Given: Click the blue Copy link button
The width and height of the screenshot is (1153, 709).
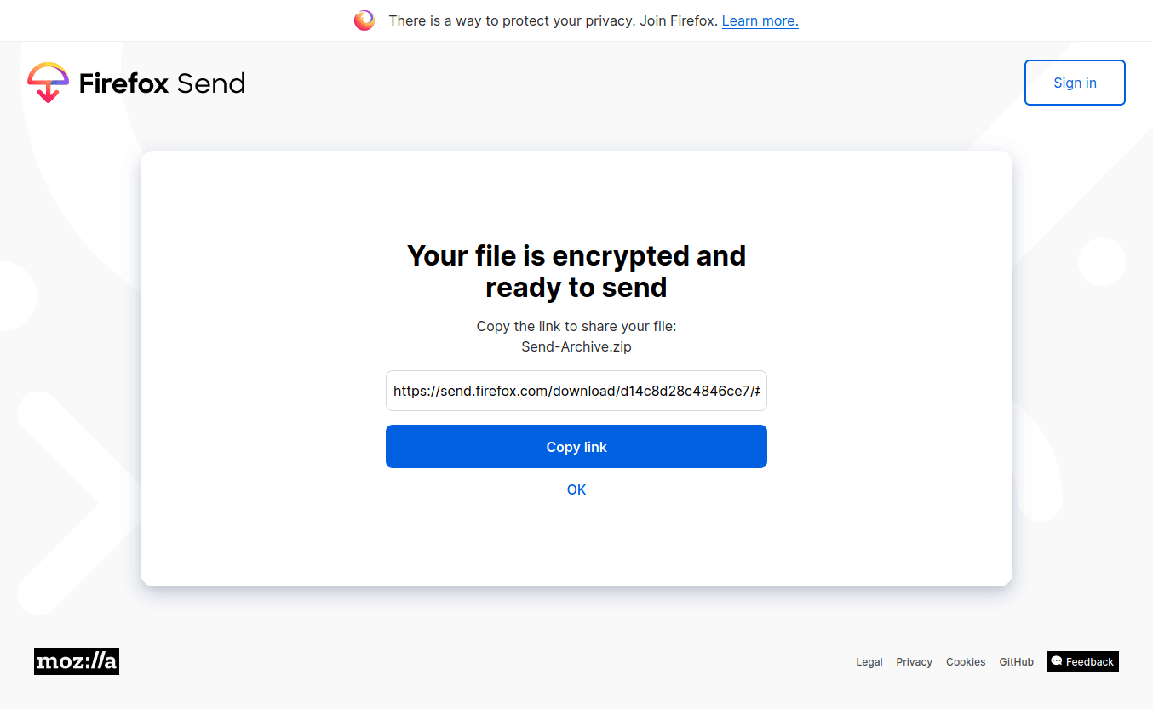Looking at the screenshot, I should pos(576,447).
